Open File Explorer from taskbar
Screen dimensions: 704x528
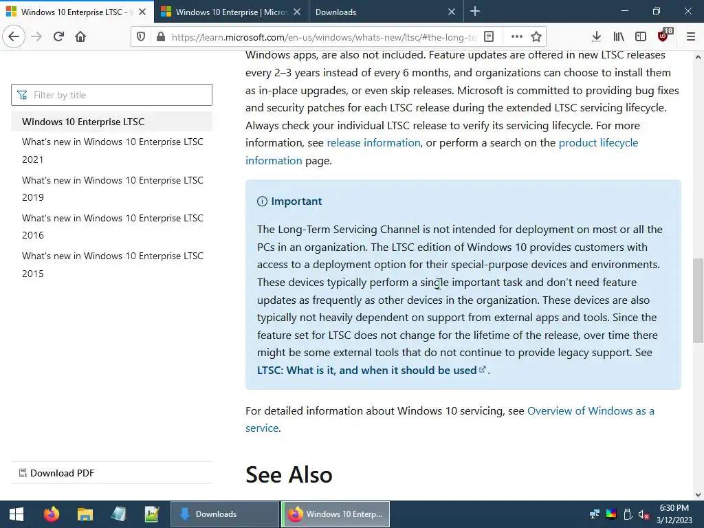pyautogui.click(x=85, y=514)
